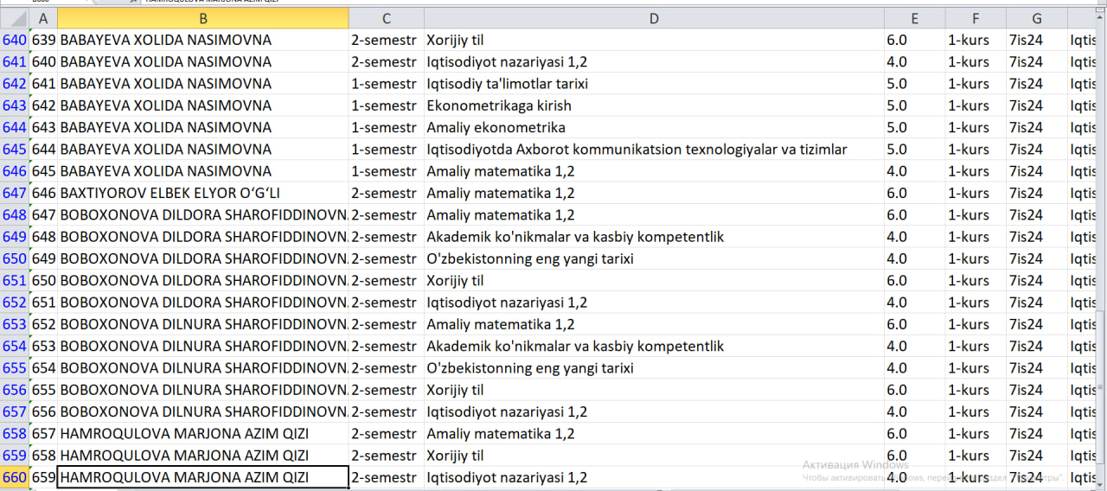Select column C header
1107x491 pixels.
[x=387, y=18]
